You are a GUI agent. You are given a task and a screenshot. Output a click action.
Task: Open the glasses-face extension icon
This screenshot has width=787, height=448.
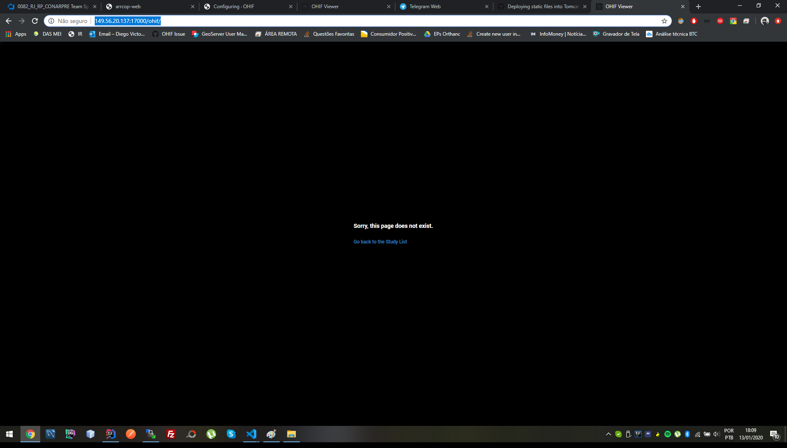[x=681, y=21]
